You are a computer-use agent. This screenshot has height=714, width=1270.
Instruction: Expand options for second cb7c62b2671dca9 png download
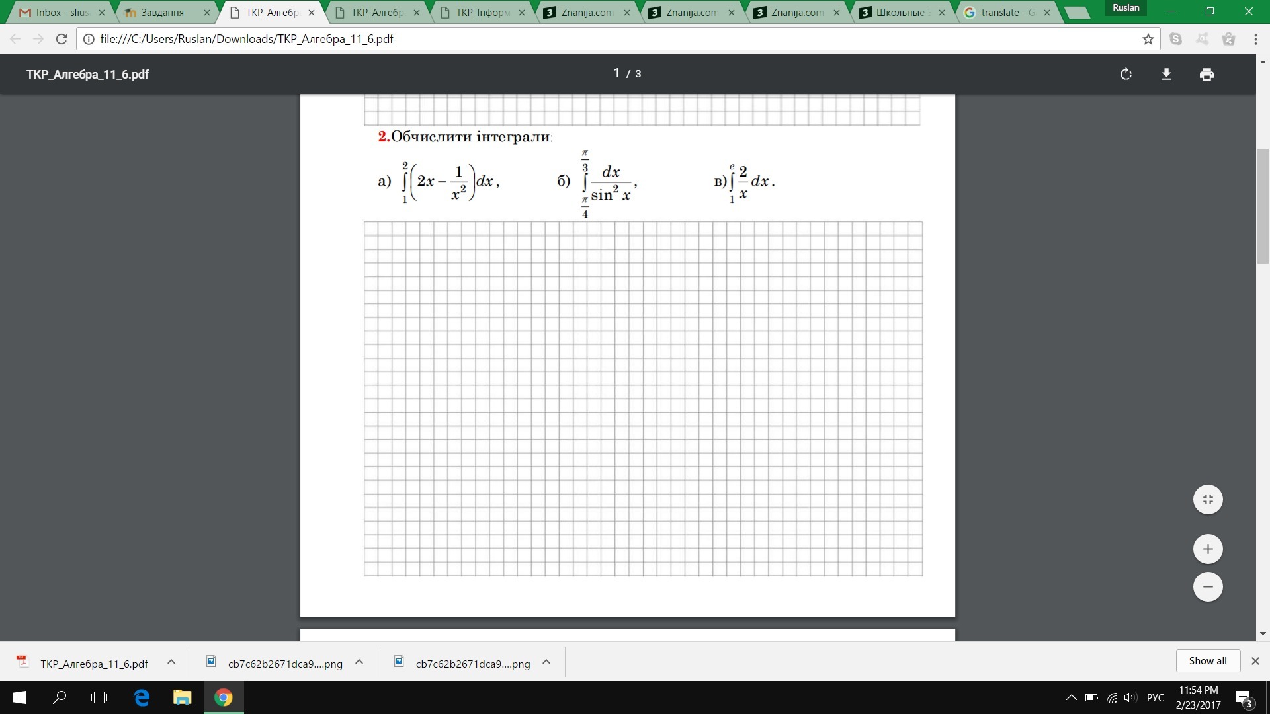pyautogui.click(x=546, y=662)
